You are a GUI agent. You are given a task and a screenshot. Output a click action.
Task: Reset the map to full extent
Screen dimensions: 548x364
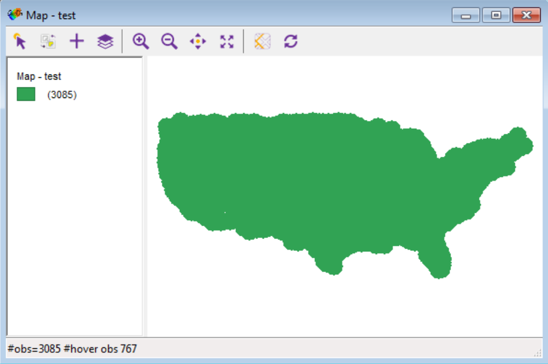click(x=226, y=40)
